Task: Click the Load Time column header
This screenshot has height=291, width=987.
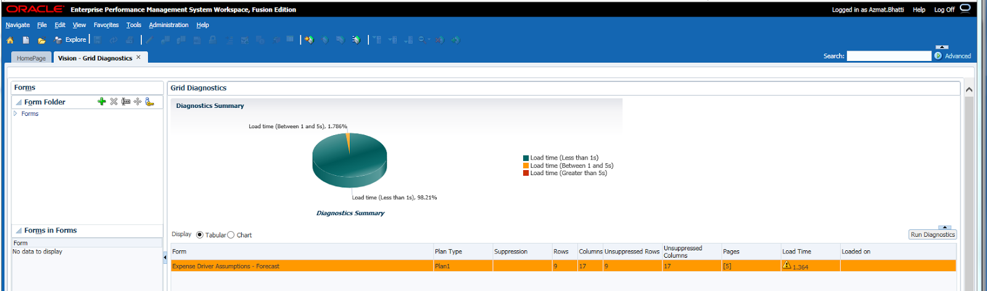Action: 810,252
